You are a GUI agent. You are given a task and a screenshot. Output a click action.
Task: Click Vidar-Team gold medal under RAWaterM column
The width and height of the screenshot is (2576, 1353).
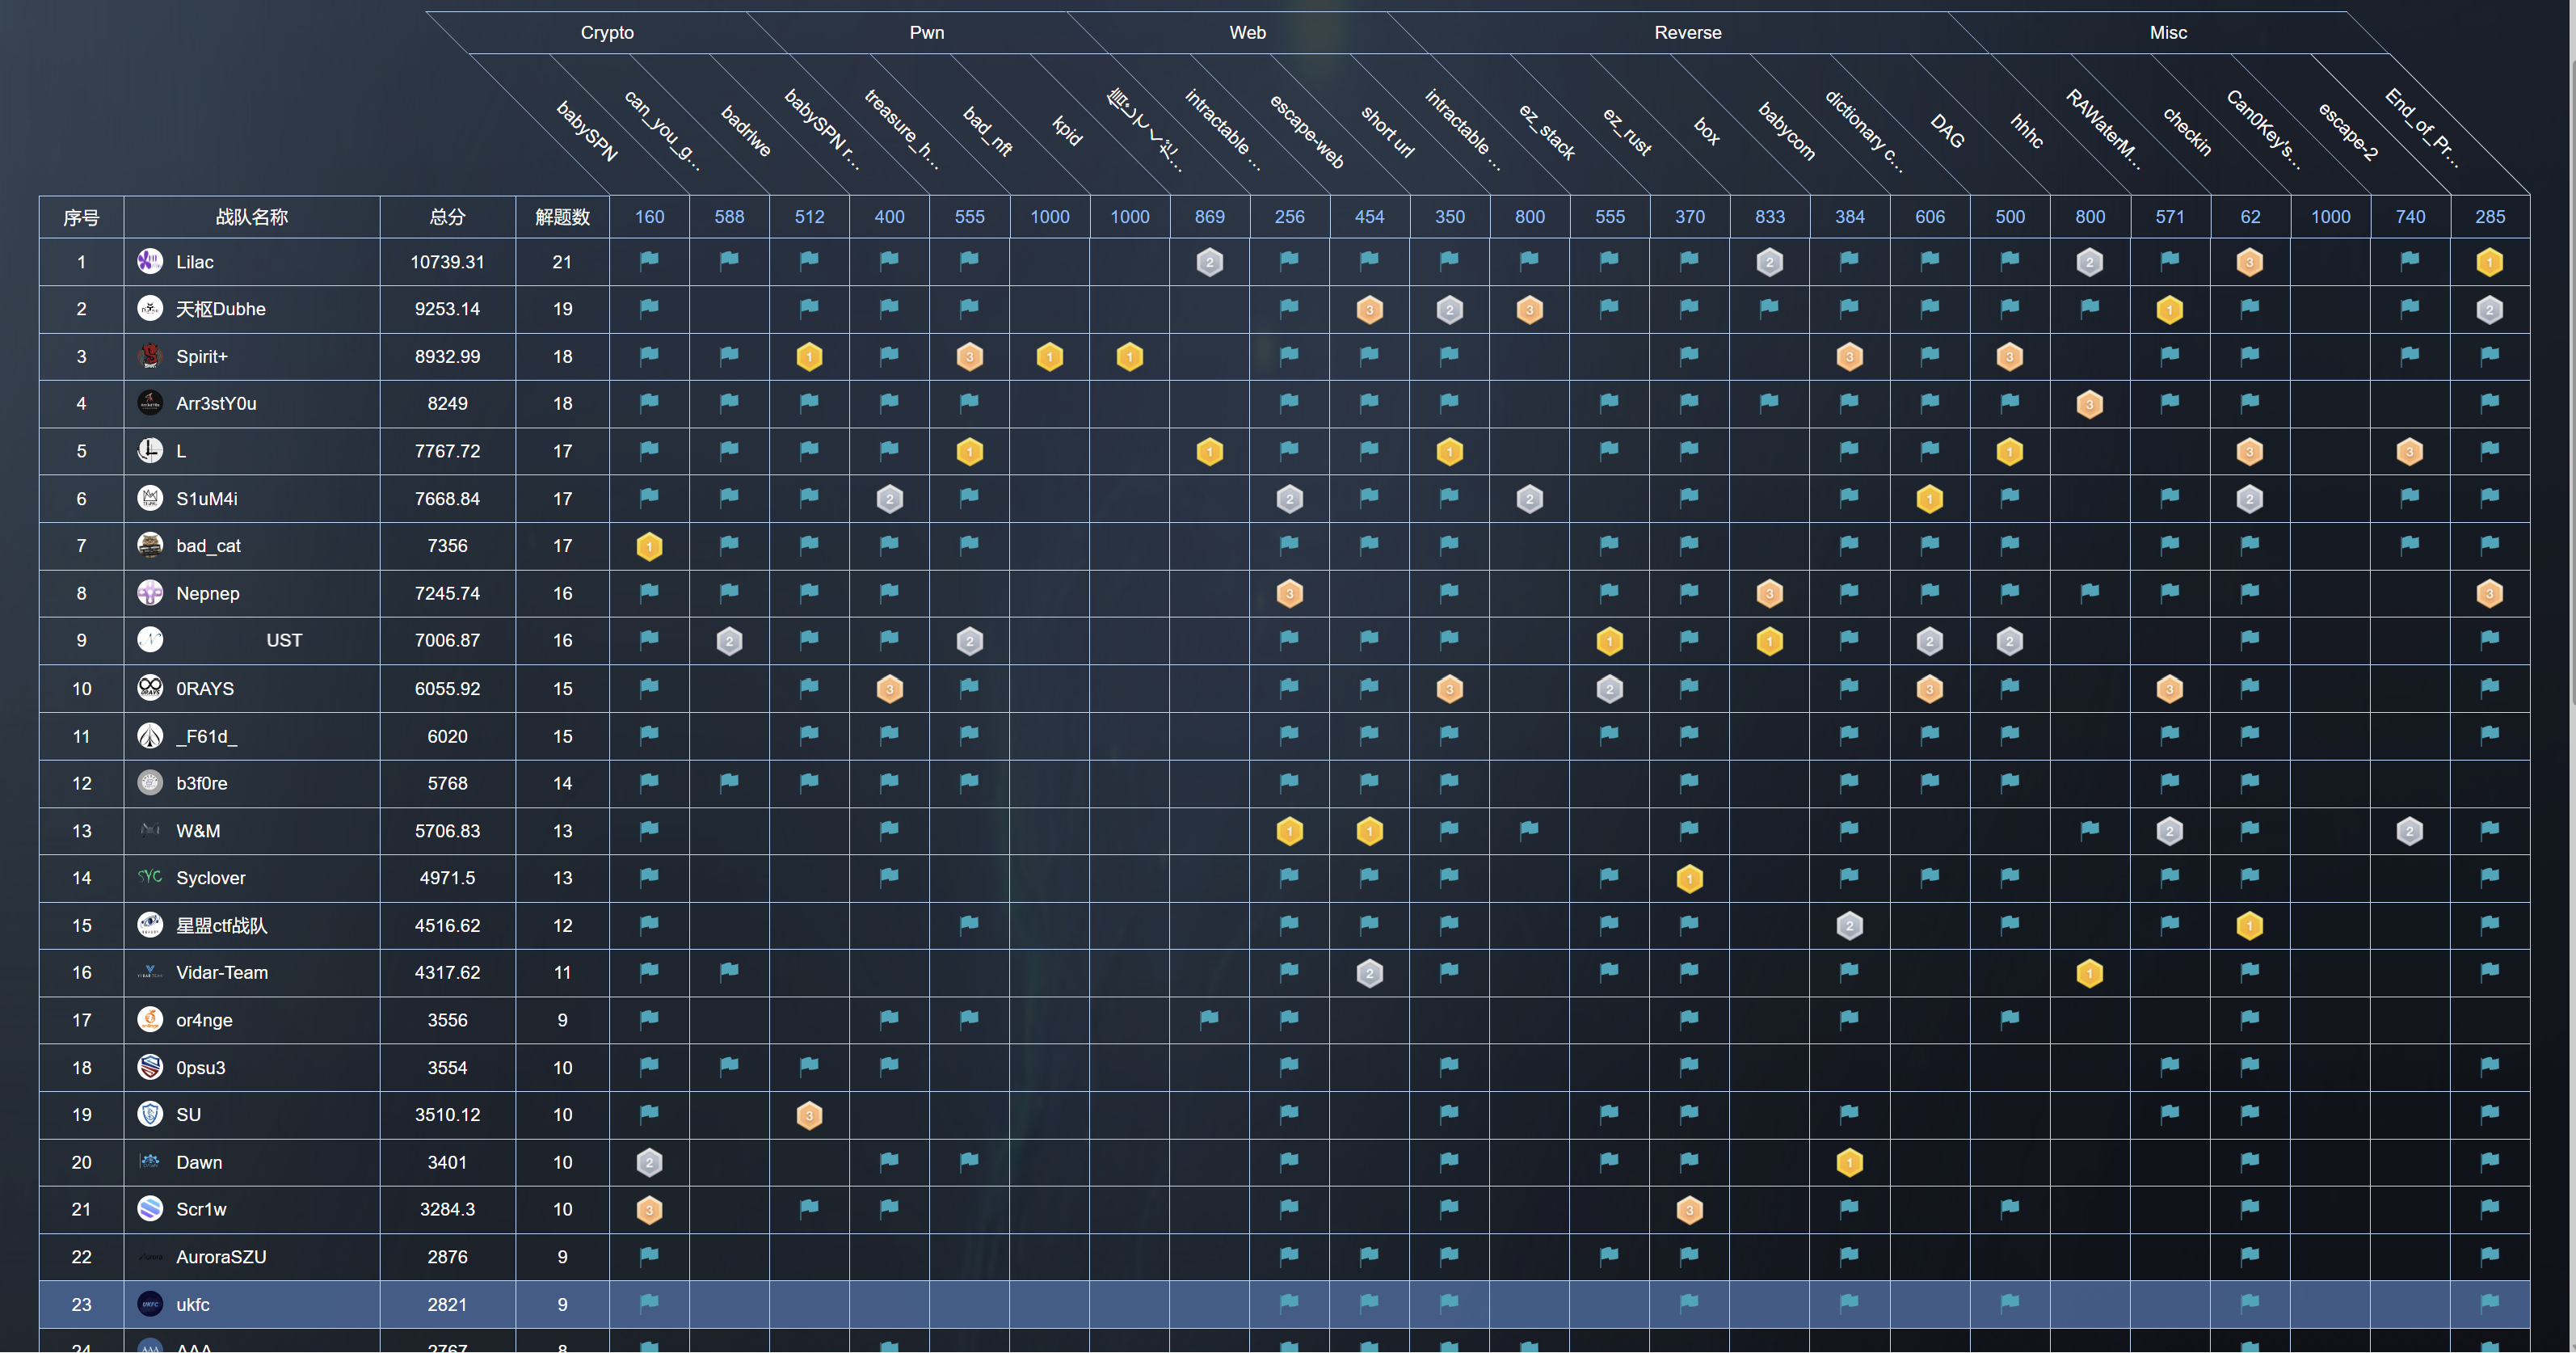click(x=2089, y=973)
